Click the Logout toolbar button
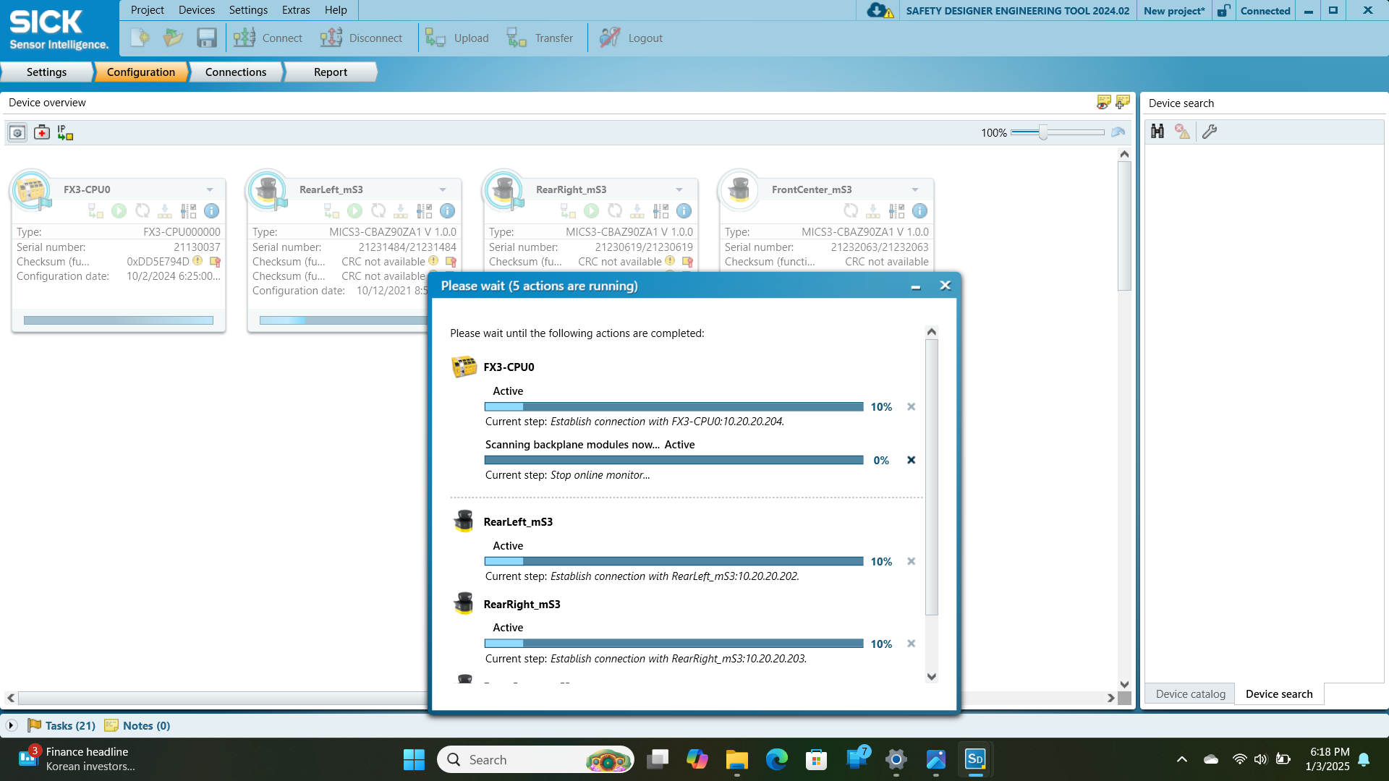 (631, 38)
